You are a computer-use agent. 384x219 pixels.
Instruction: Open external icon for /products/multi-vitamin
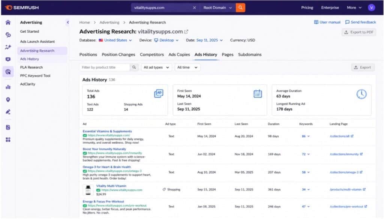click(x=364, y=189)
